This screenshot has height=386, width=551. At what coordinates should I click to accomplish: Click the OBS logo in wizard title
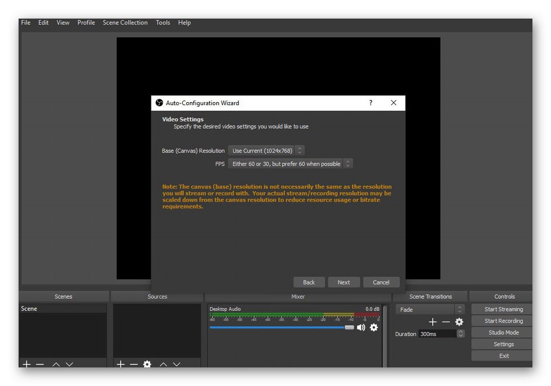click(x=159, y=103)
